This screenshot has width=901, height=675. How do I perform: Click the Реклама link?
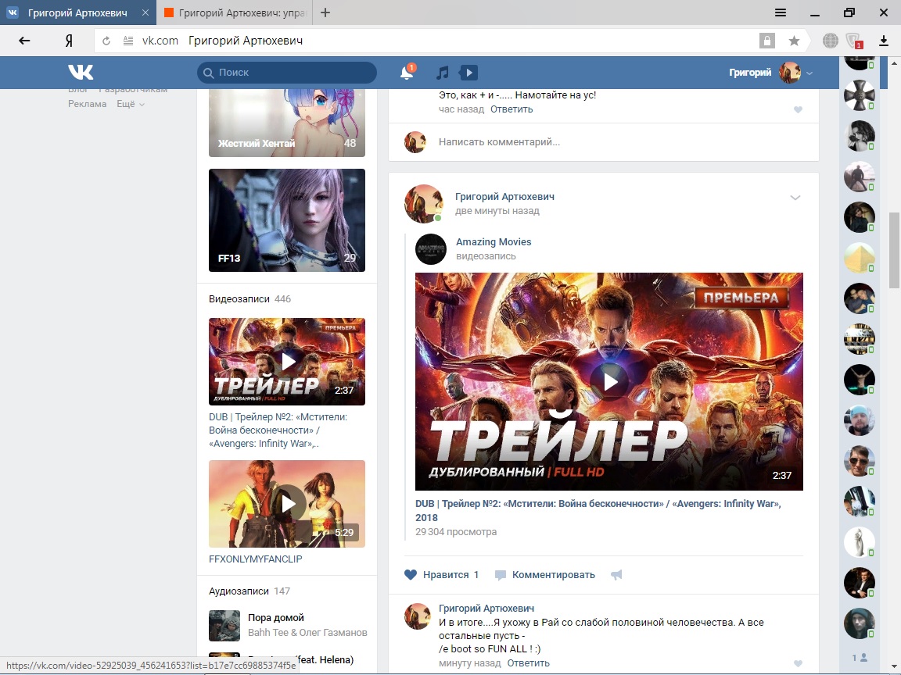point(88,104)
